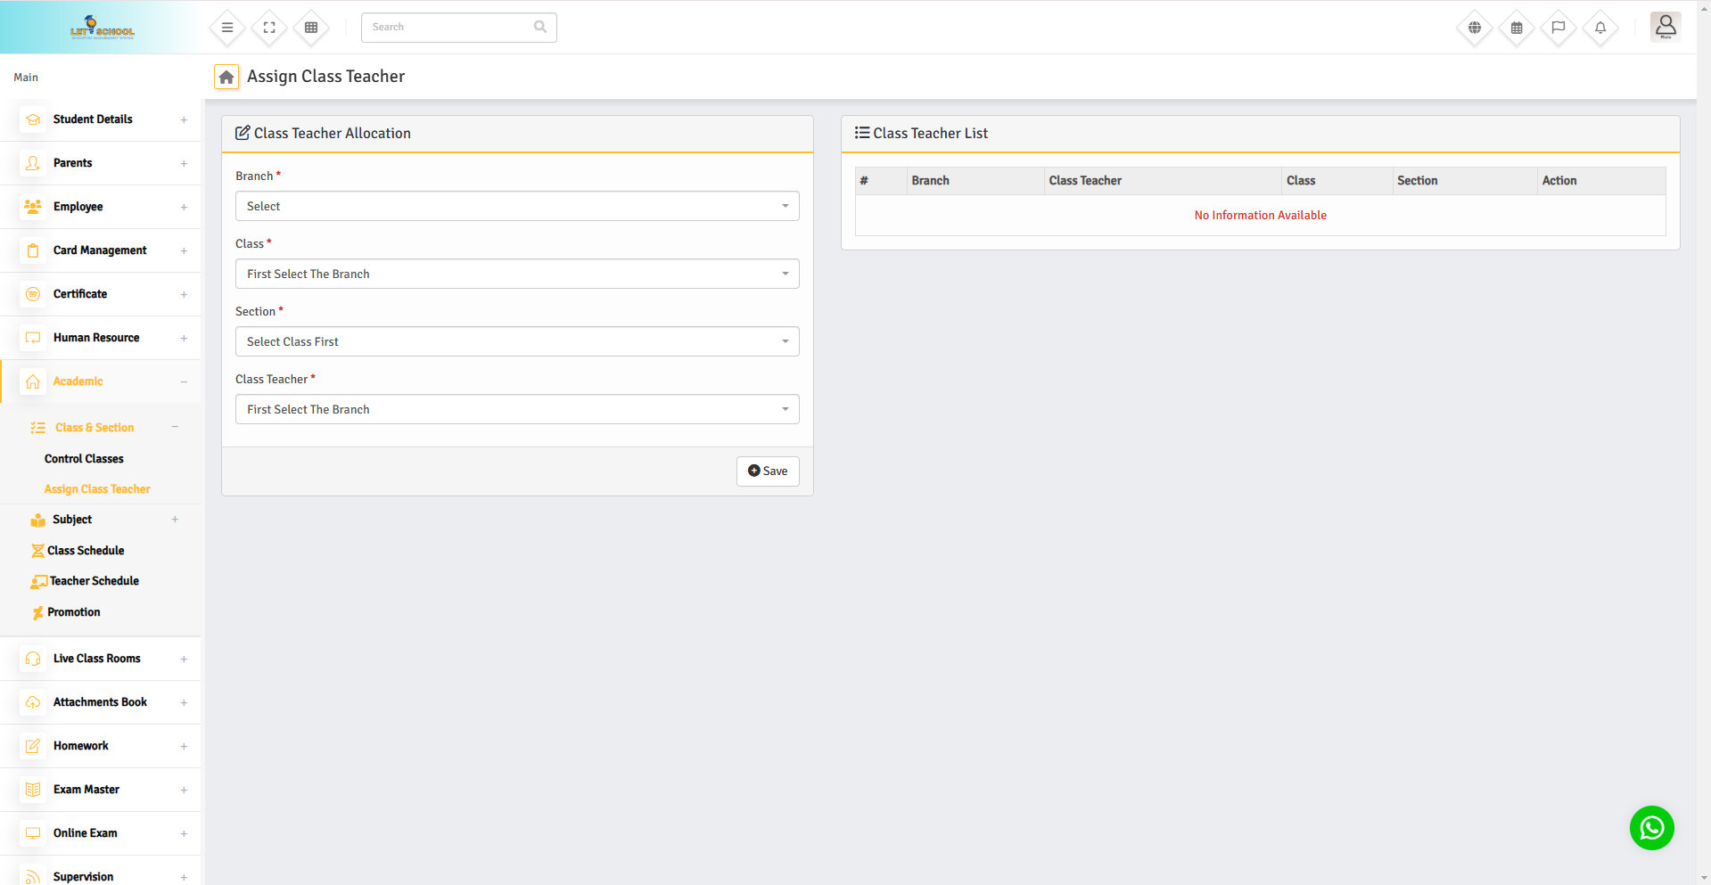1711x885 pixels.
Task: Open the WhatsApp chat button
Action: [x=1651, y=828]
